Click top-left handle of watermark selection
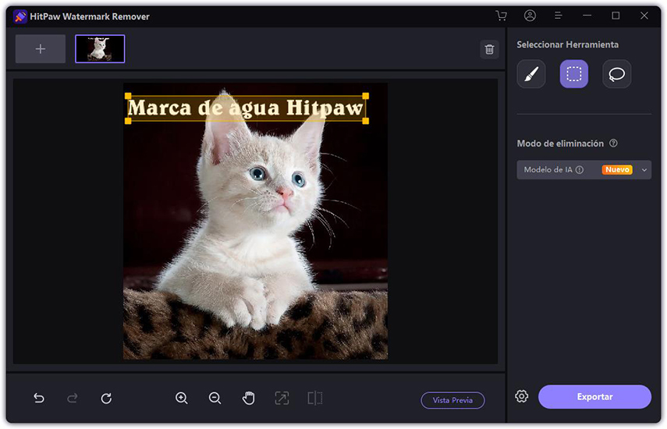This screenshot has width=667, height=429. coord(128,96)
